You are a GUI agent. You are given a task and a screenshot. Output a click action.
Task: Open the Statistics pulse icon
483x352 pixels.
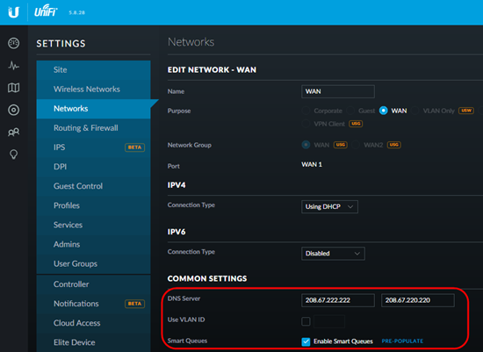(x=13, y=65)
